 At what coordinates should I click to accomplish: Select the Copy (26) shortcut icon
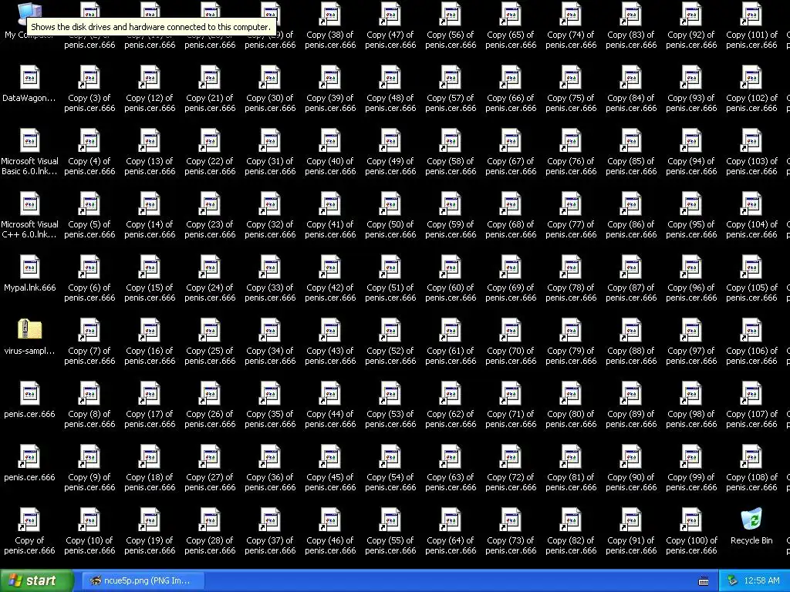pos(210,394)
